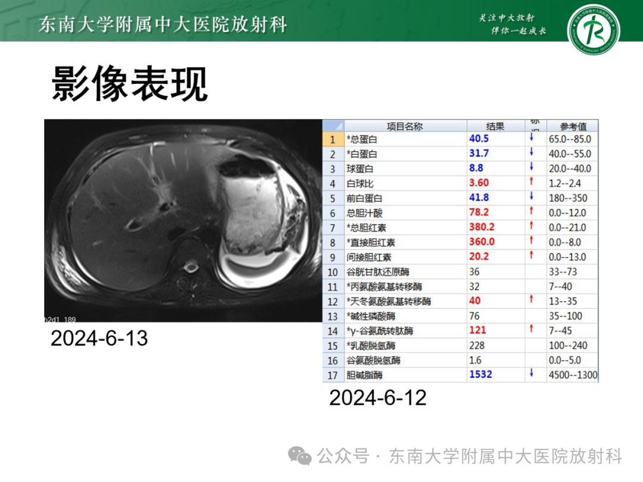Select the *总蛋白 test name cell
Screen dimensions: 643x482
click(x=405, y=139)
